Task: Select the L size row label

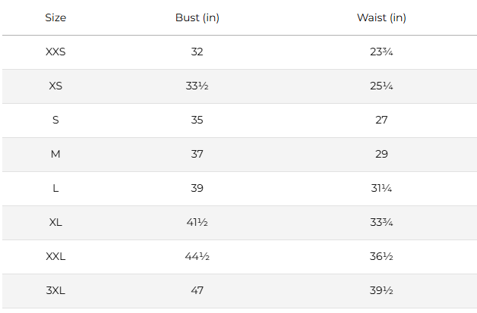Action: (x=55, y=188)
